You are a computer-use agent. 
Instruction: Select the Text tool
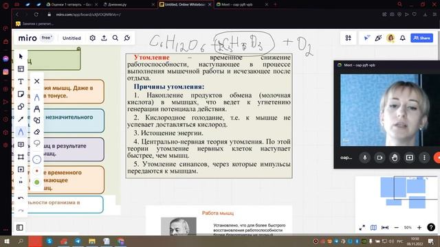coord(21,82)
